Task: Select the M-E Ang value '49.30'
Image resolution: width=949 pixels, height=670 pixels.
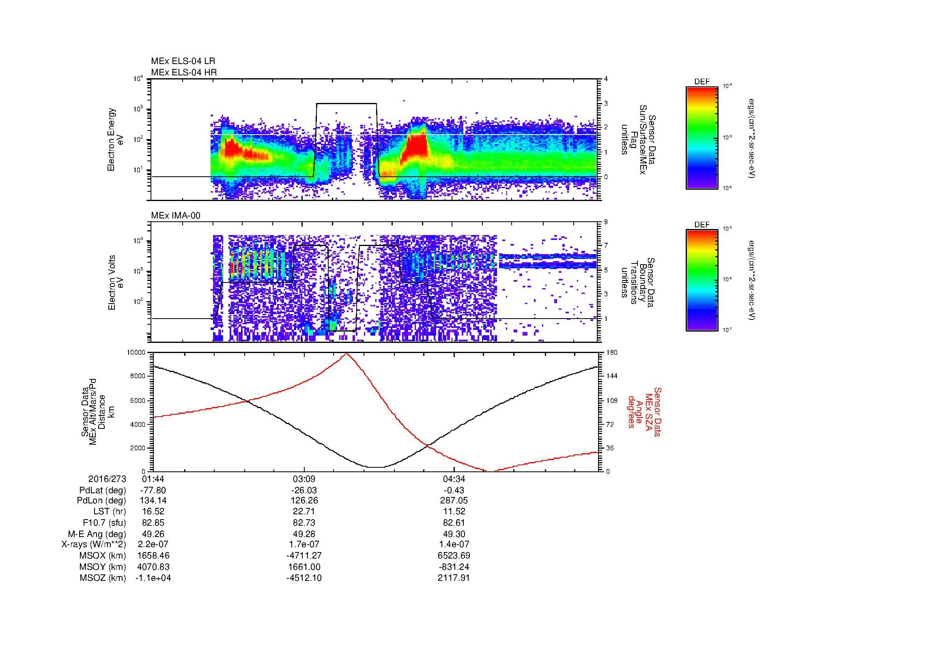Action: pyautogui.click(x=454, y=534)
